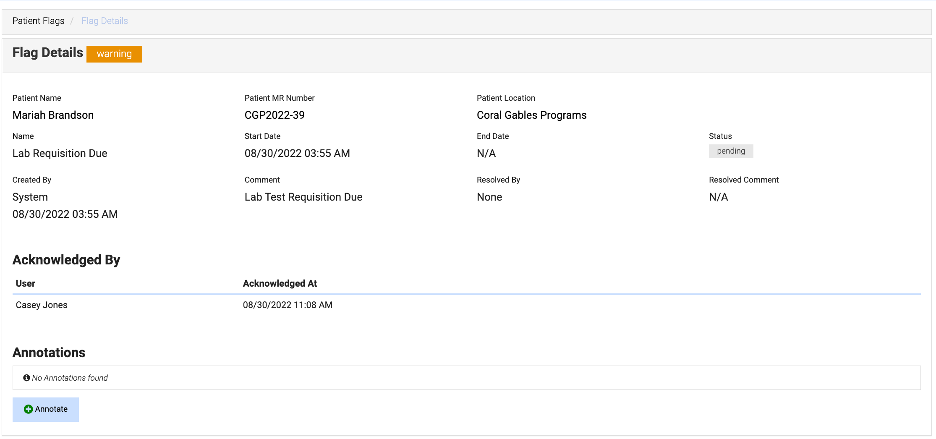Click the Start Date value 08/30/2022 03:55 AM
The height and width of the screenshot is (439, 936).
click(297, 154)
